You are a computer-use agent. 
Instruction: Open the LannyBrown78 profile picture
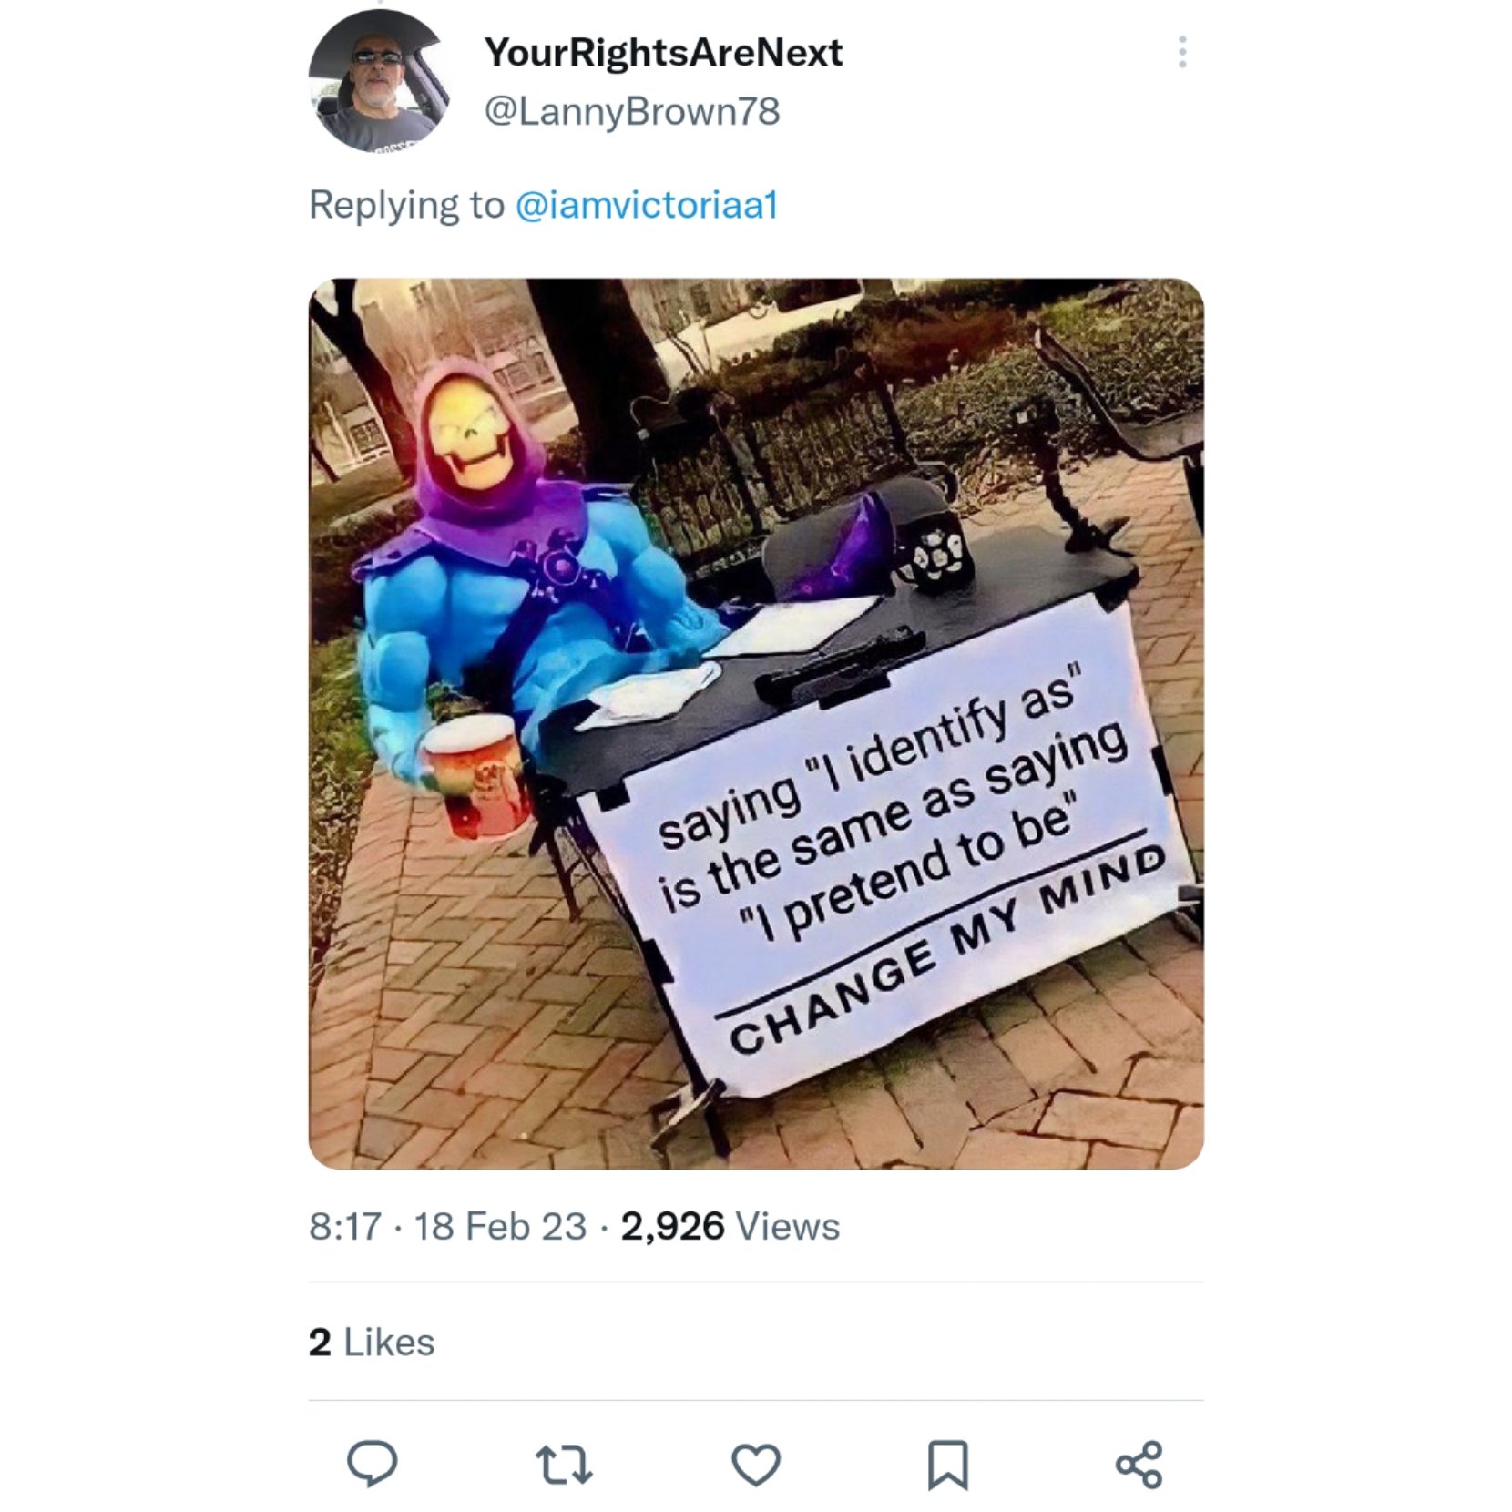[381, 80]
